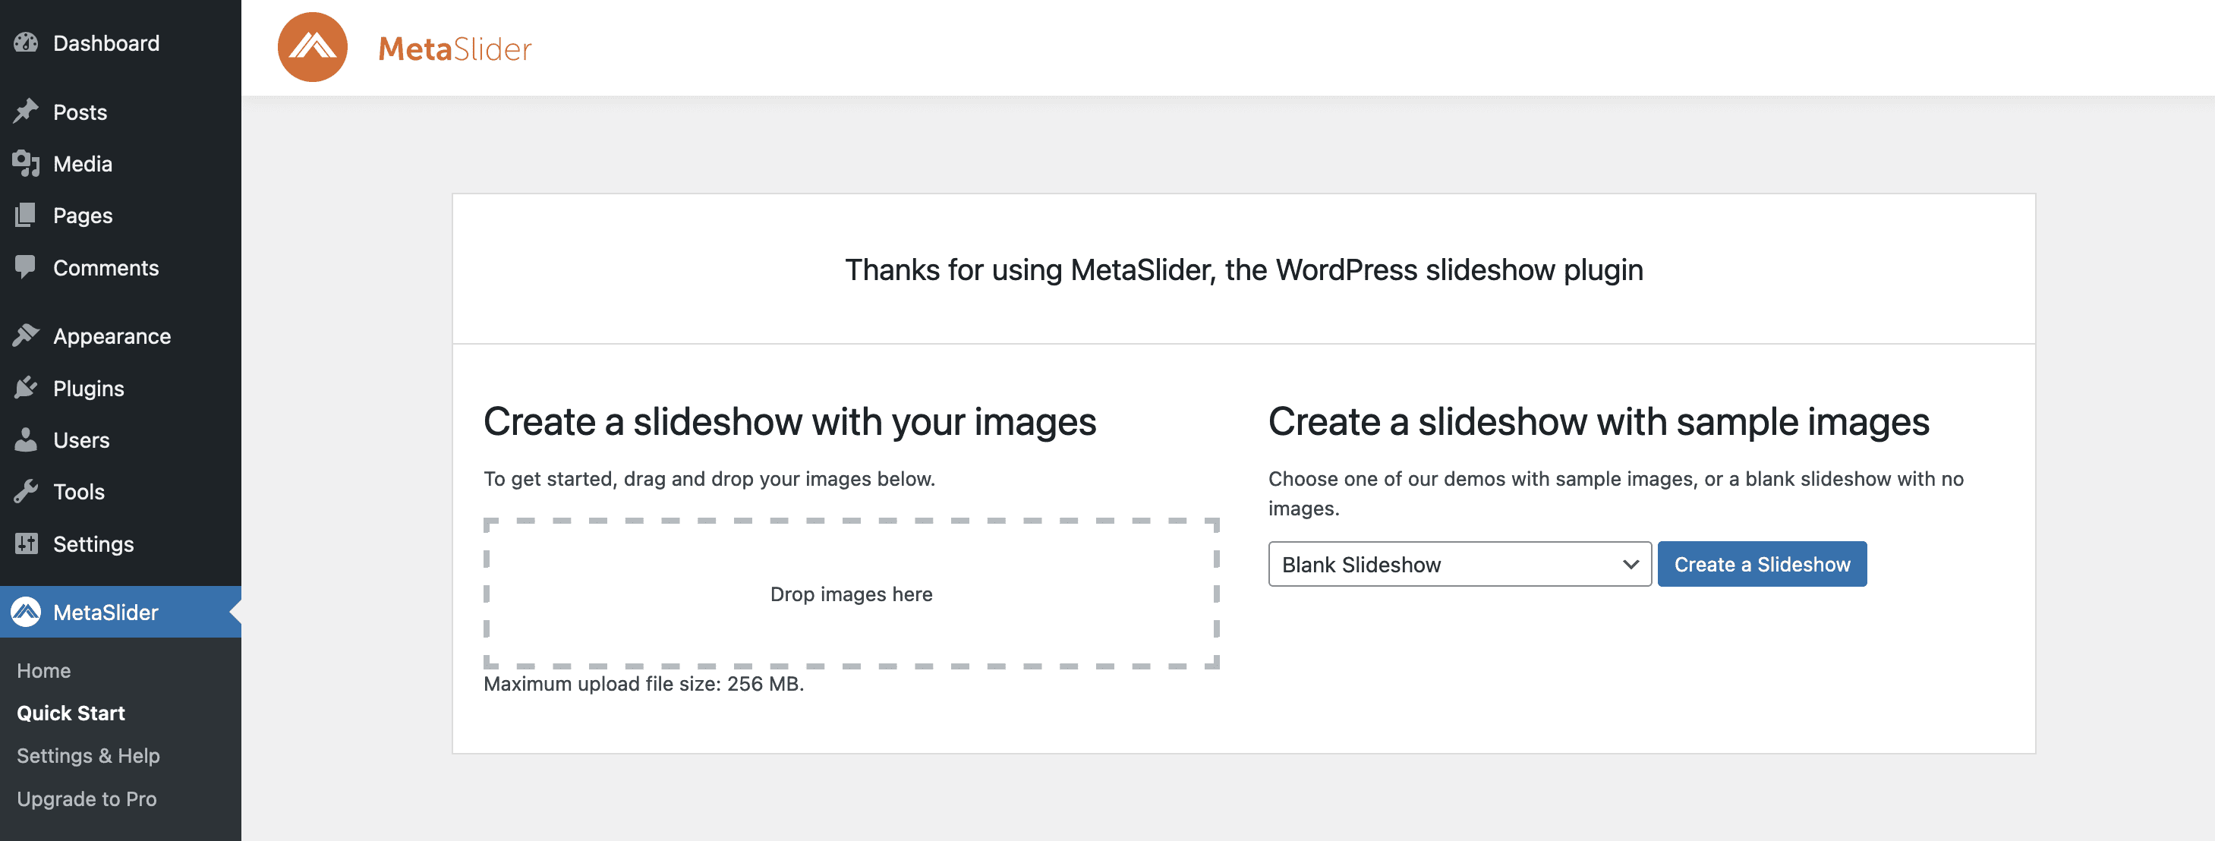
Task: Click the Posts pushpin icon
Action: tap(26, 111)
